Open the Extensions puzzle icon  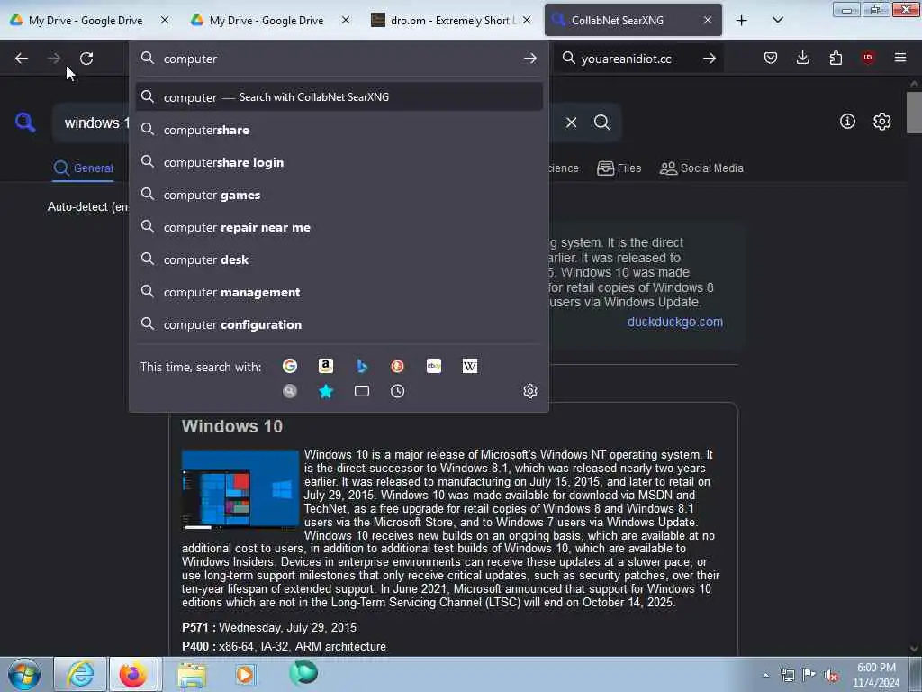(x=836, y=58)
